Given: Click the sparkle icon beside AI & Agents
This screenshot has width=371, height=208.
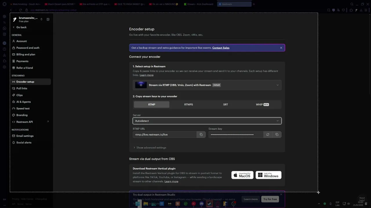Looking at the screenshot, I should pos(14,102).
